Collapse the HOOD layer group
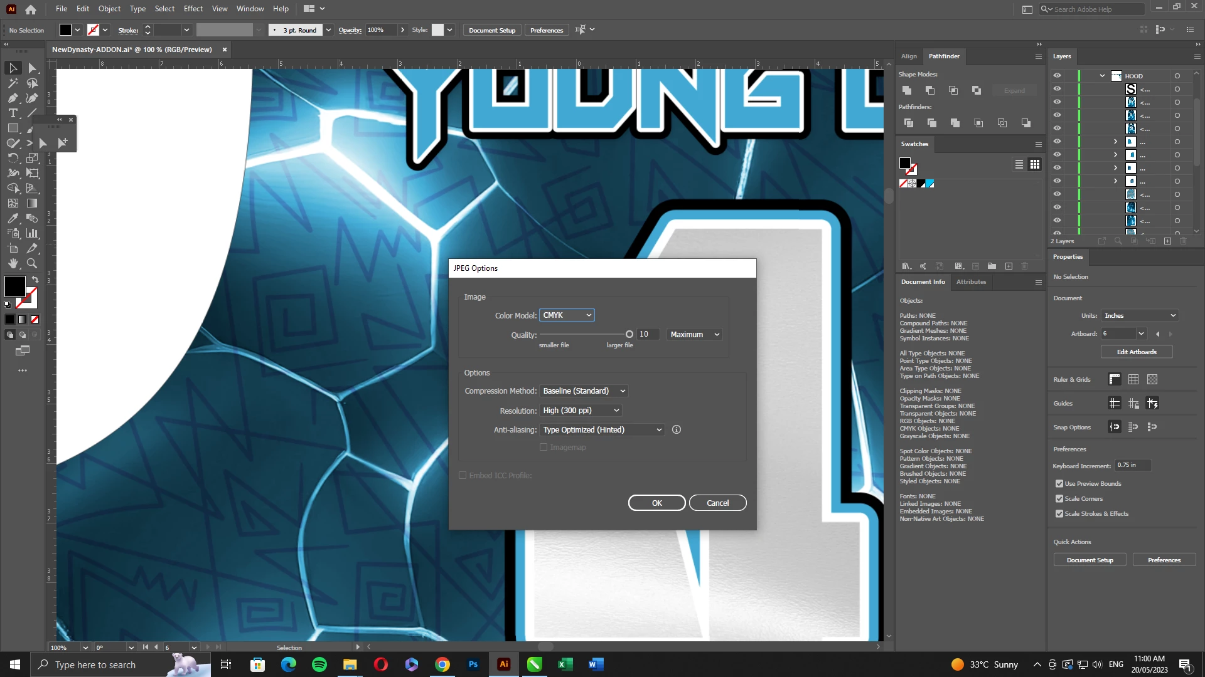The image size is (1205, 677). (1102, 76)
